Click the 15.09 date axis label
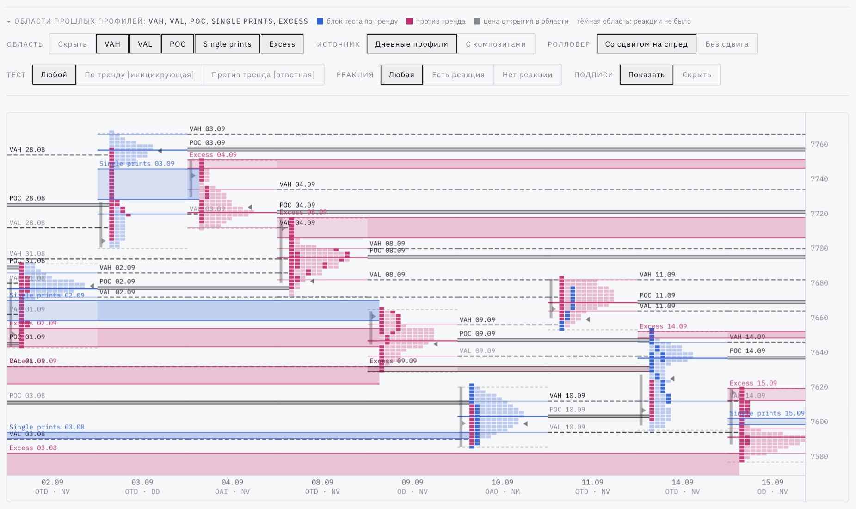The width and height of the screenshot is (856, 509). (772, 482)
